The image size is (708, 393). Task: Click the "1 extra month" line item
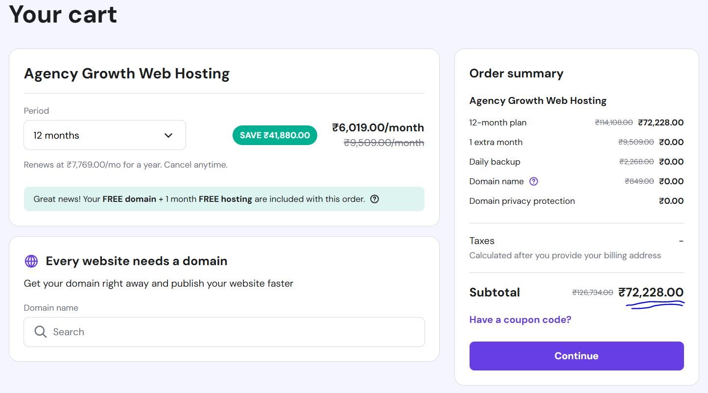[496, 142]
